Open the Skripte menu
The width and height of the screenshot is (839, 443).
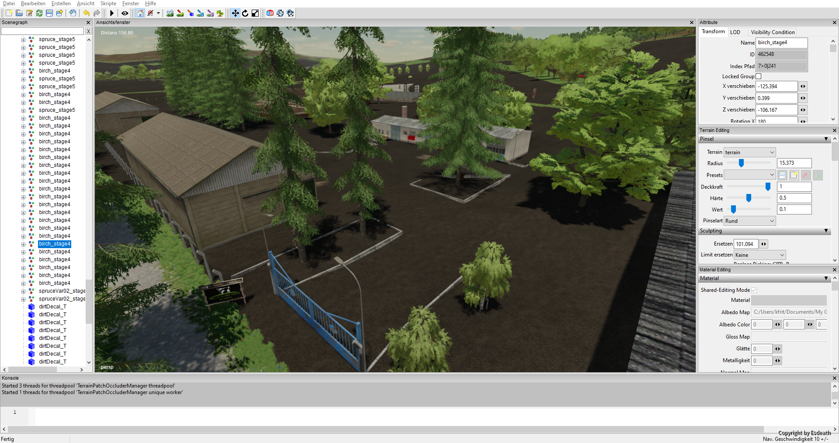(108, 3)
